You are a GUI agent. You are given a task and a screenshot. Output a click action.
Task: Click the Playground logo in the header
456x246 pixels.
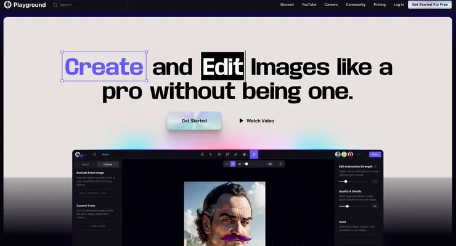[25, 5]
